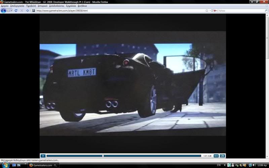Click the video frame showing the car
The width and height of the screenshot is (269, 168).
point(133,83)
